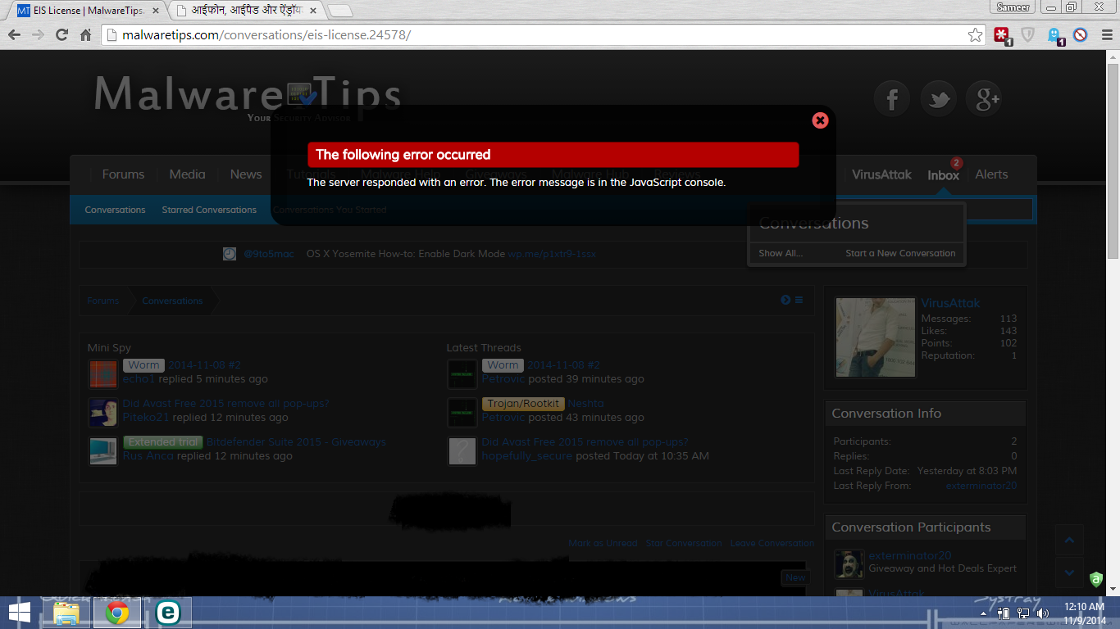This screenshot has height=629, width=1120.
Task: Open the @9to5mac link in the ticker
Action: (269, 254)
